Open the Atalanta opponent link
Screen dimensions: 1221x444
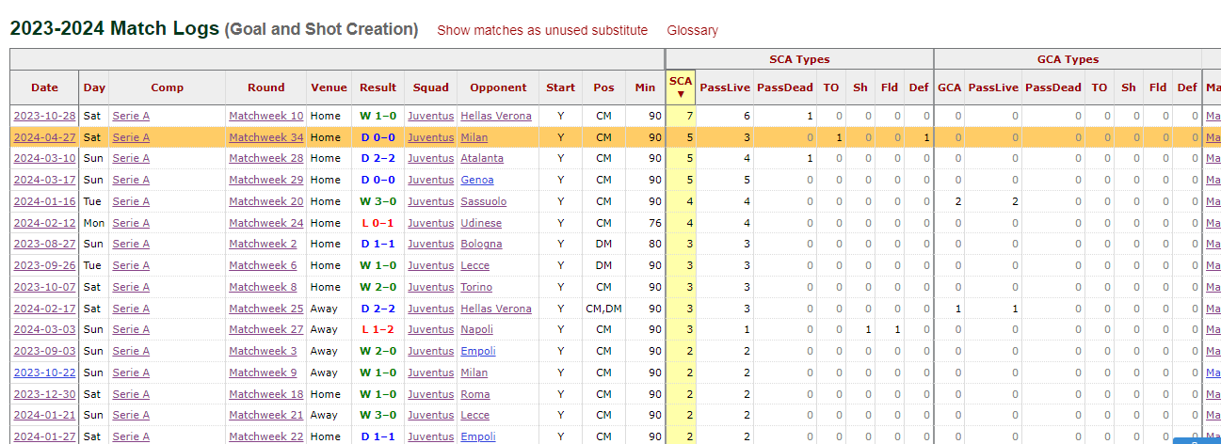point(482,158)
